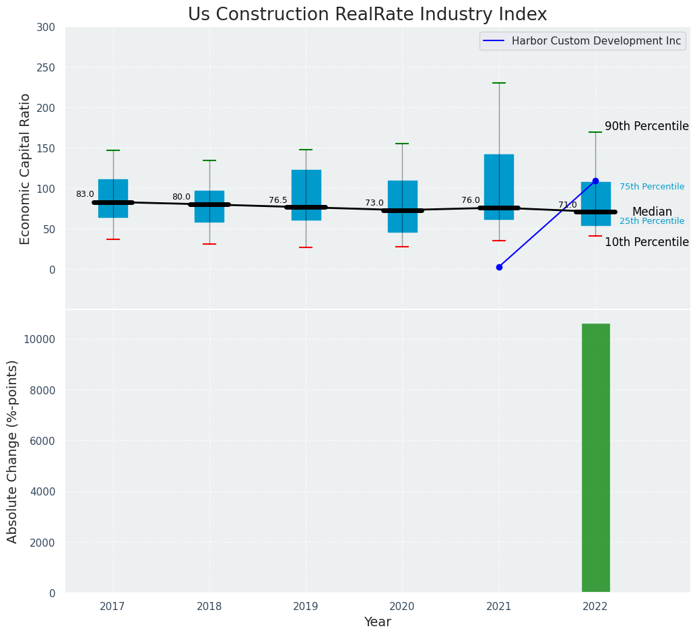Click the 76.5 median value label
The height and width of the screenshot is (635, 697).
[x=277, y=200]
